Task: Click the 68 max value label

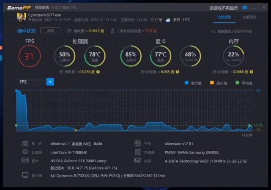Action: [x=258, y=90]
